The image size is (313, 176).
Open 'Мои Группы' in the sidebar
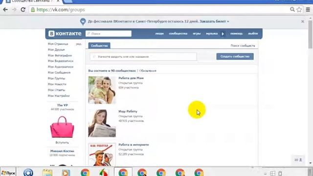[x=57, y=78]
